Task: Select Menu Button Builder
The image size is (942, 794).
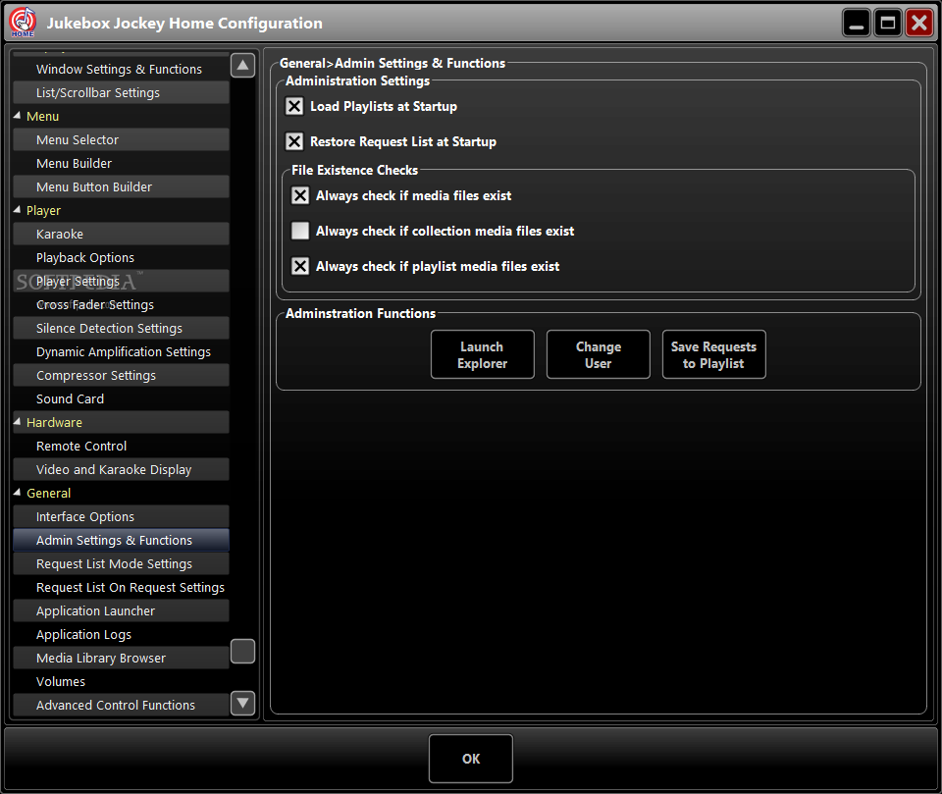Action: (121, 186)
